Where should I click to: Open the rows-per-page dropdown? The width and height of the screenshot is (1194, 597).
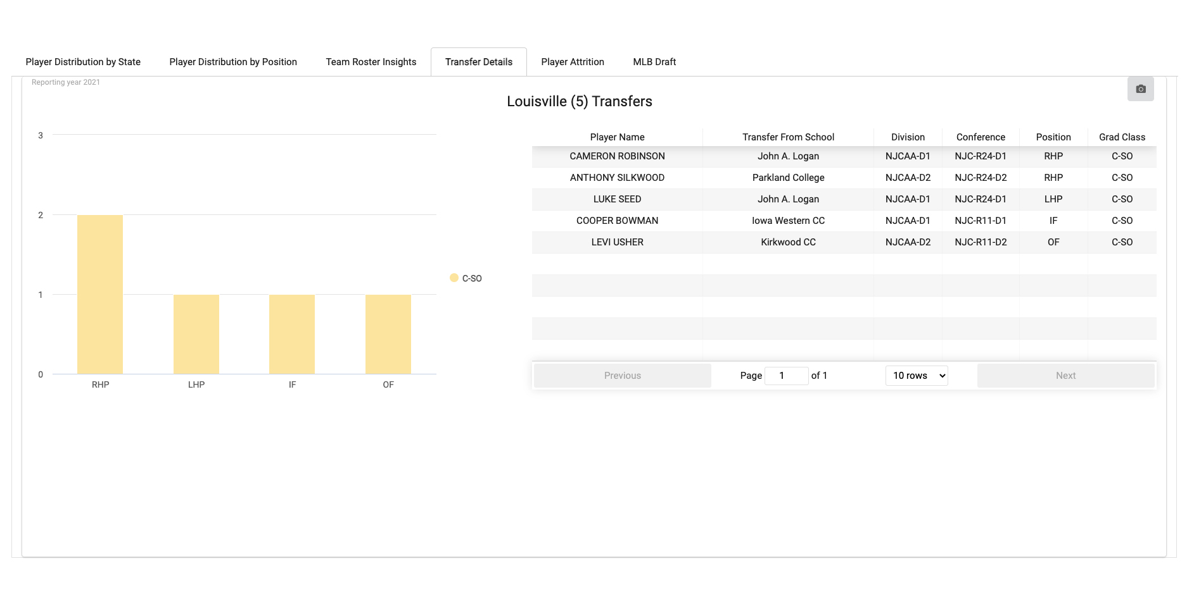(x=917, y=376)
